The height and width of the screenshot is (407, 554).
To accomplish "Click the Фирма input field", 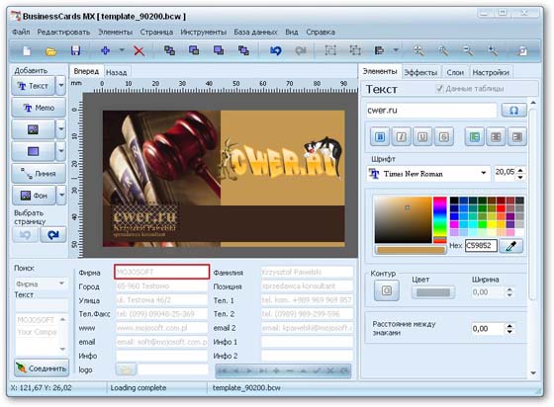I will click(x=162, y=272).
